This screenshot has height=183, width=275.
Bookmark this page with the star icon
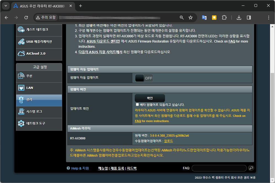[x=191, y=18]
